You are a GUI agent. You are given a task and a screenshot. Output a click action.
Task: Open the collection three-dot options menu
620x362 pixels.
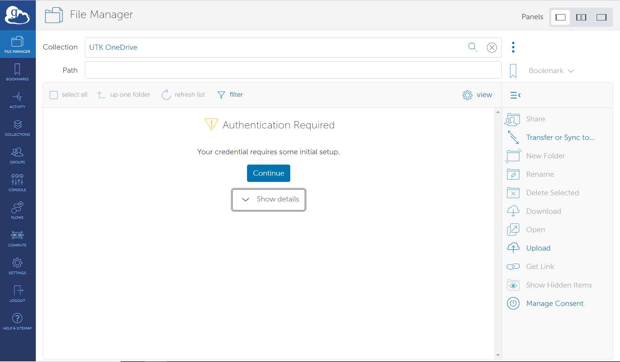(x=513, y=47)
